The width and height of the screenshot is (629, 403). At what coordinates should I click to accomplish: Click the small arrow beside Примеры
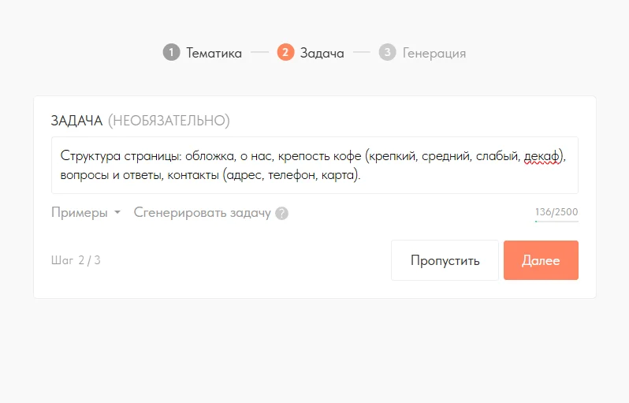pos(117,213)
